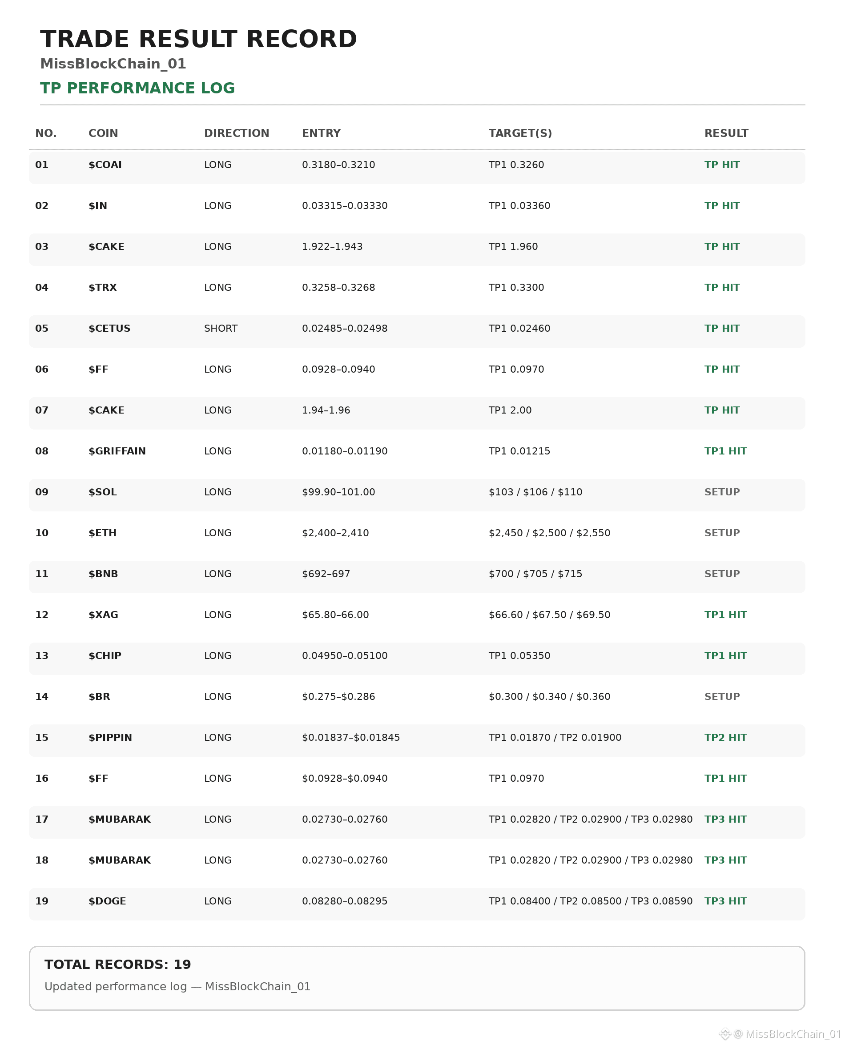Click the TP PERFORMANCE LOG heading
845x1045 pixels.
137,88
